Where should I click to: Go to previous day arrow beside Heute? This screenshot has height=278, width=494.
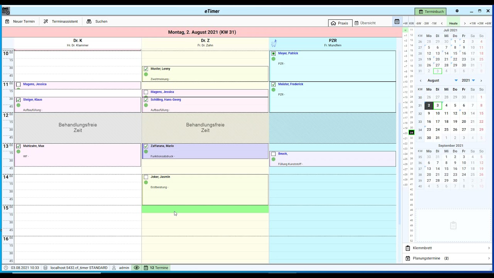coord(442,24)
